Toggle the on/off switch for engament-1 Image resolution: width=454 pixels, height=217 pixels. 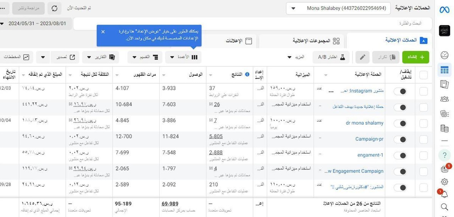pos(400,155)
